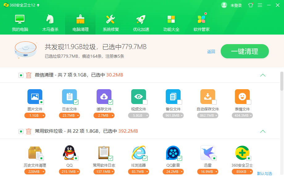Open the 1.1GB dropdown under 图片文件
284x179 pixels.
pyautogui.click(x=35, y=115)
